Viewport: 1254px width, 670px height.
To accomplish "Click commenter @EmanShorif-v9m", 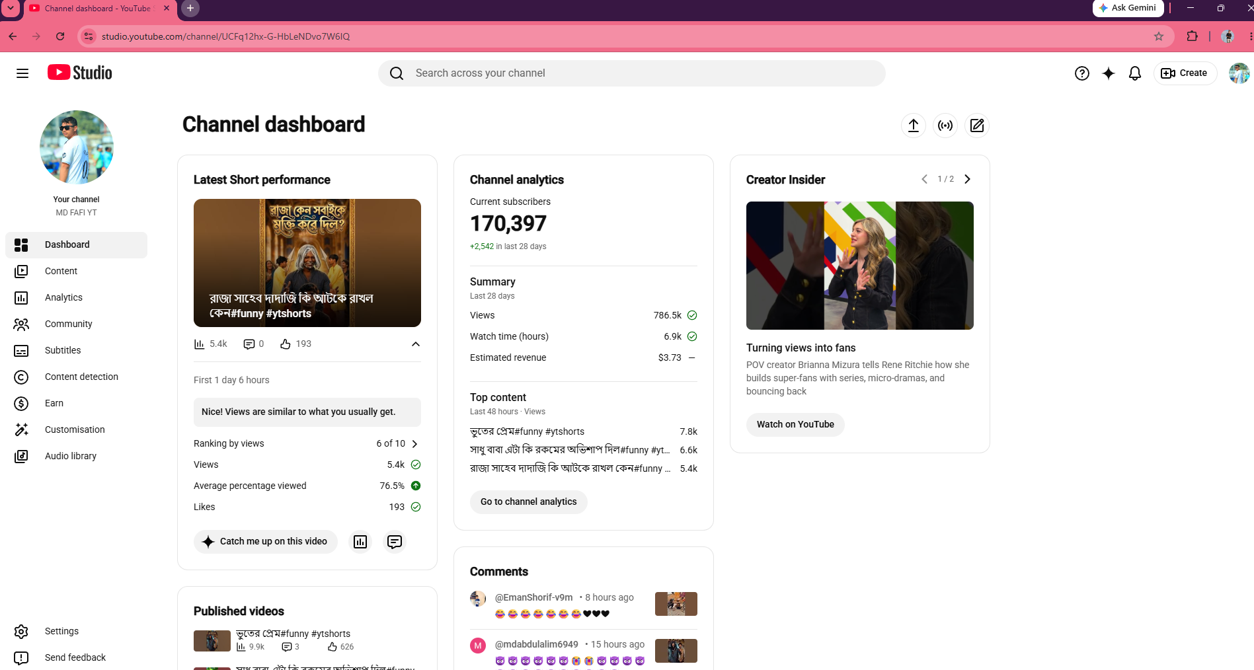I will [534, 598].
